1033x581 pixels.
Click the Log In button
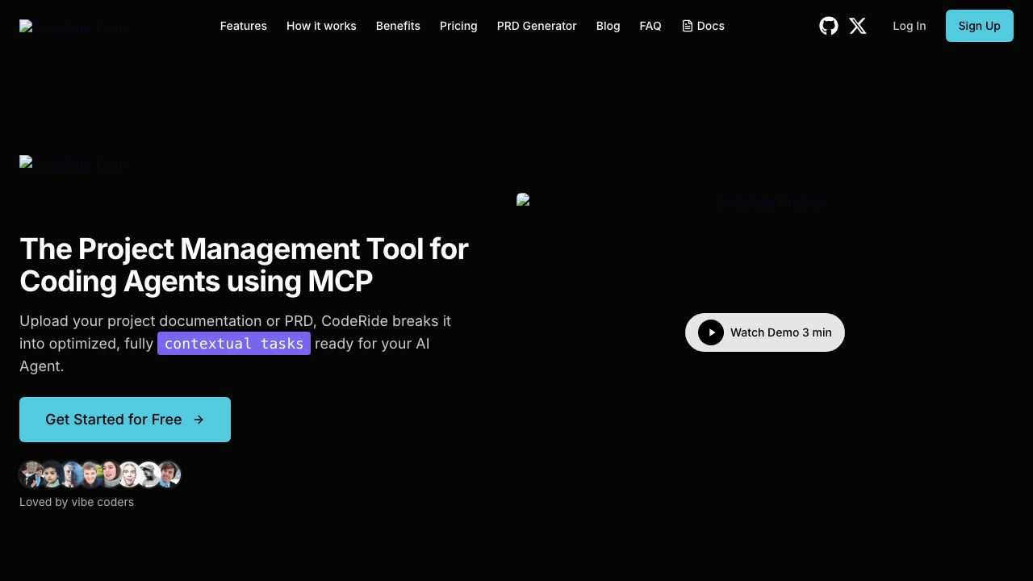pos(910,26)
